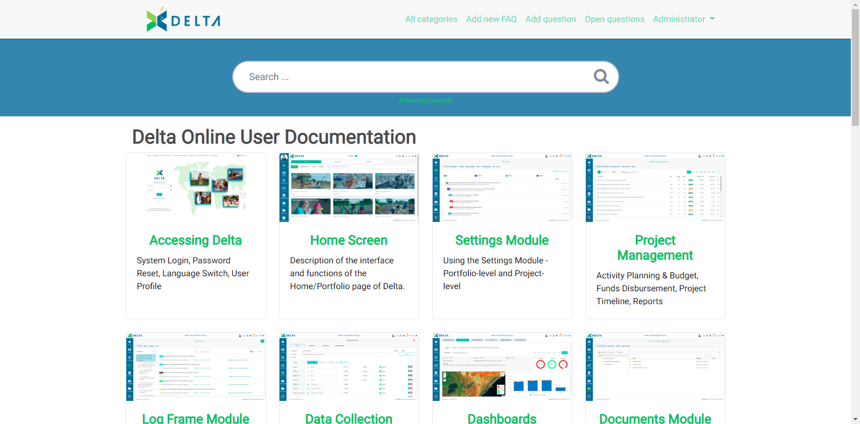
Task: Open the Administrator dropdown menu
Action: pos(684,19)
